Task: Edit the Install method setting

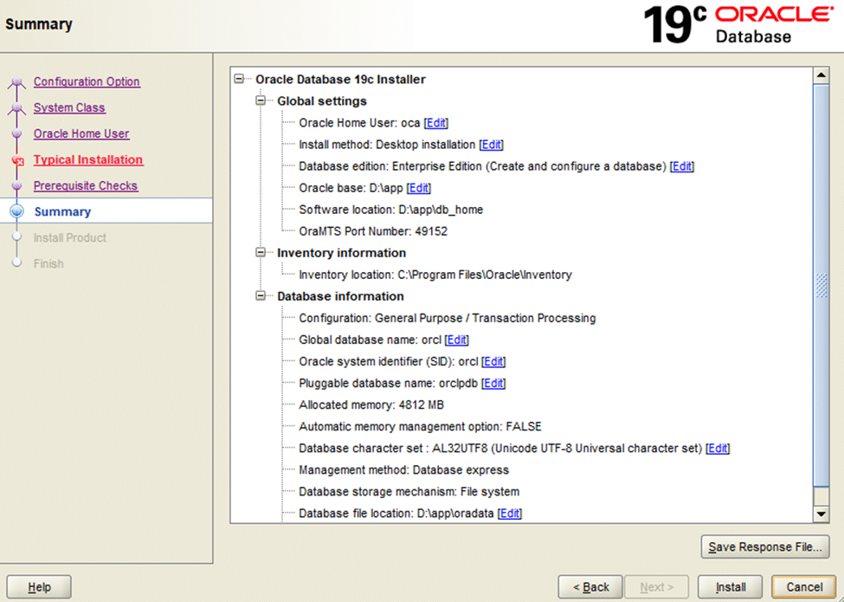Action: point(492,145)
